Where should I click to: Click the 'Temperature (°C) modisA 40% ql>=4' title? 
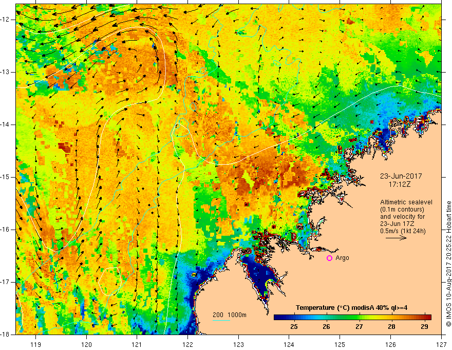[351, 308]
